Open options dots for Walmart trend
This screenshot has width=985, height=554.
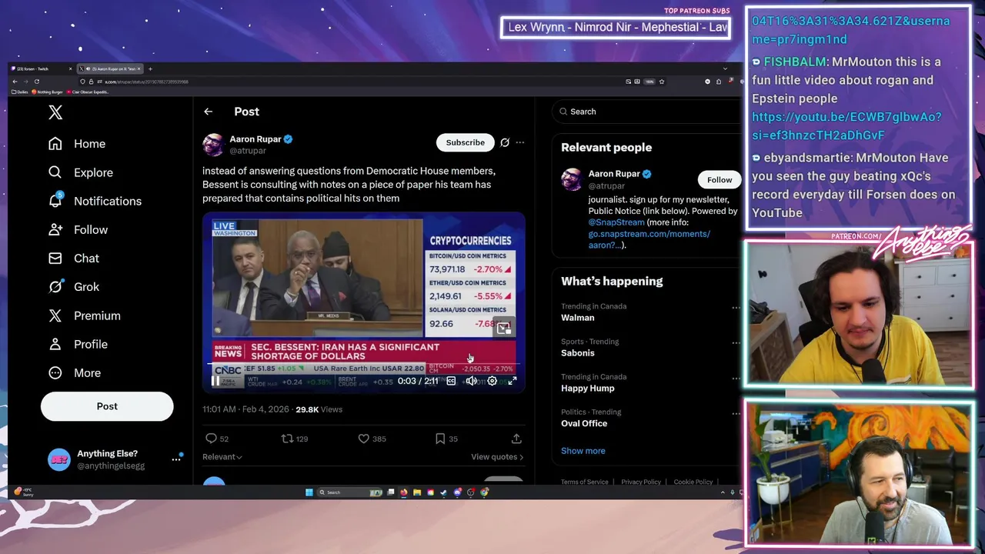click(736, 308)
